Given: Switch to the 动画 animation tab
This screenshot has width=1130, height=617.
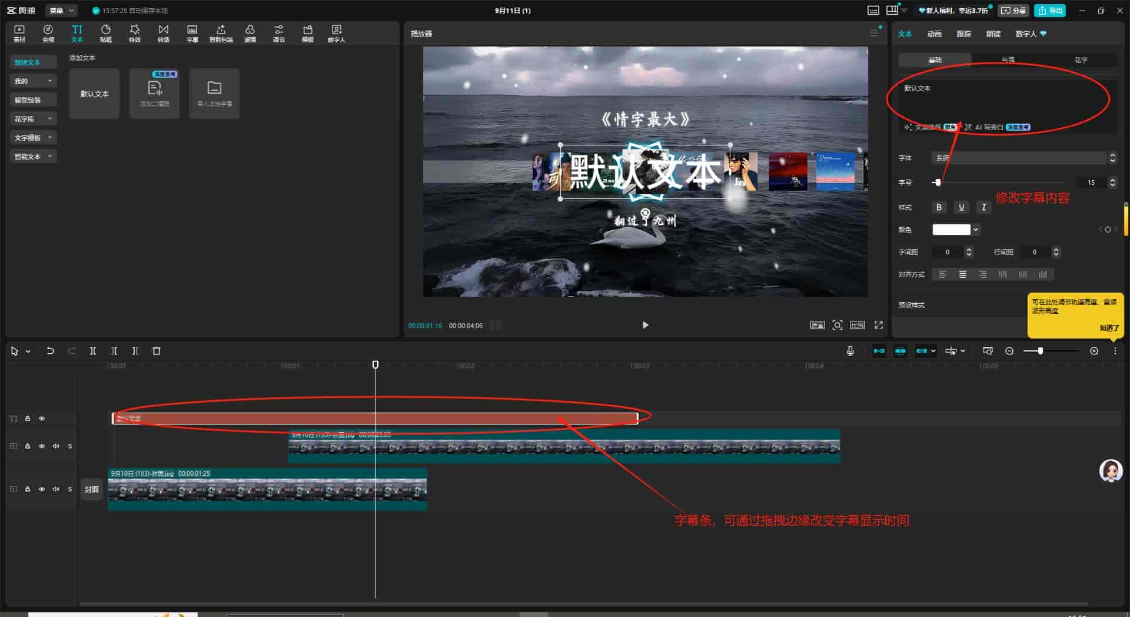Looking at the screenshot, I should pyautogui.click(x=935, y=34).
